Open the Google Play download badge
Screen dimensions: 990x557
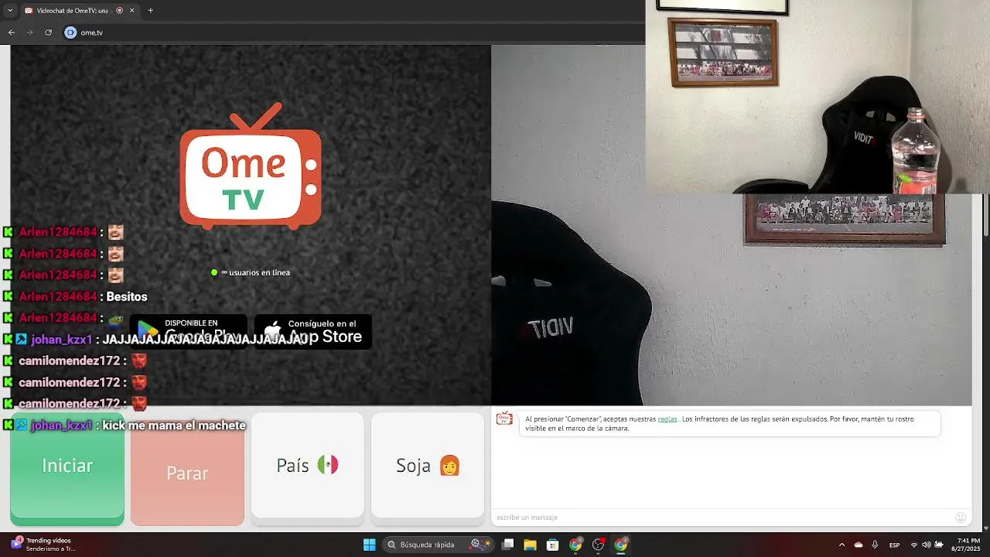[189, 331]
